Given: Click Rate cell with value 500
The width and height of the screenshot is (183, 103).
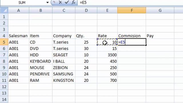Looking at the screenshot, I should 107,74.
